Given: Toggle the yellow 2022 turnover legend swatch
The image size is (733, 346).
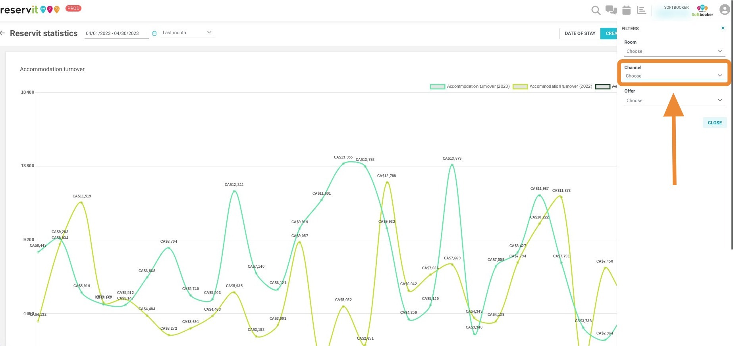Looking at the screenshot, I should pyautogui.click(x=520, y=87).
